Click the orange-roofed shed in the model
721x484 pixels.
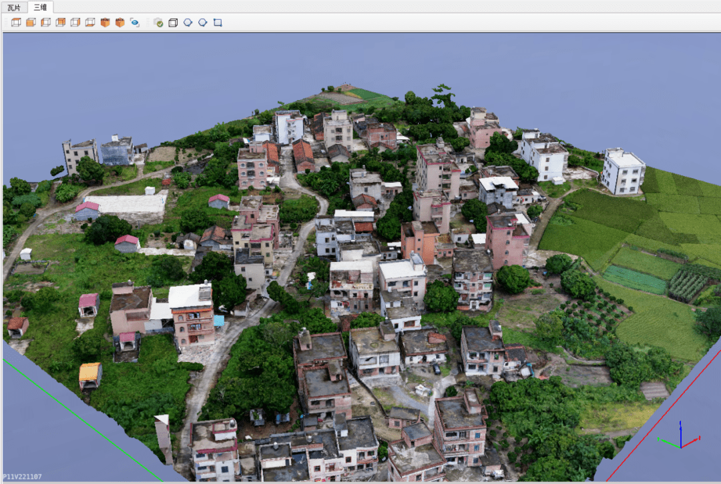coord(90,375)
